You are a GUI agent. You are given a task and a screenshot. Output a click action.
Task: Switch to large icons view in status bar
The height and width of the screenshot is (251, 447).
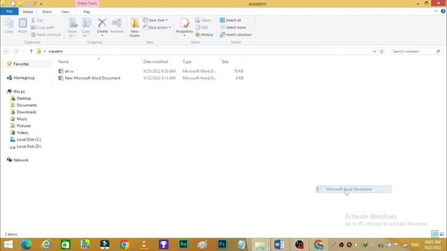point(442,234)
